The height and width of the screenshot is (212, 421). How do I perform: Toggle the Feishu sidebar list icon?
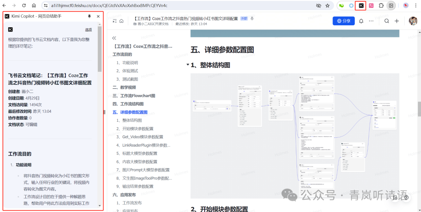pyautogui.click(x=115, y=21)
